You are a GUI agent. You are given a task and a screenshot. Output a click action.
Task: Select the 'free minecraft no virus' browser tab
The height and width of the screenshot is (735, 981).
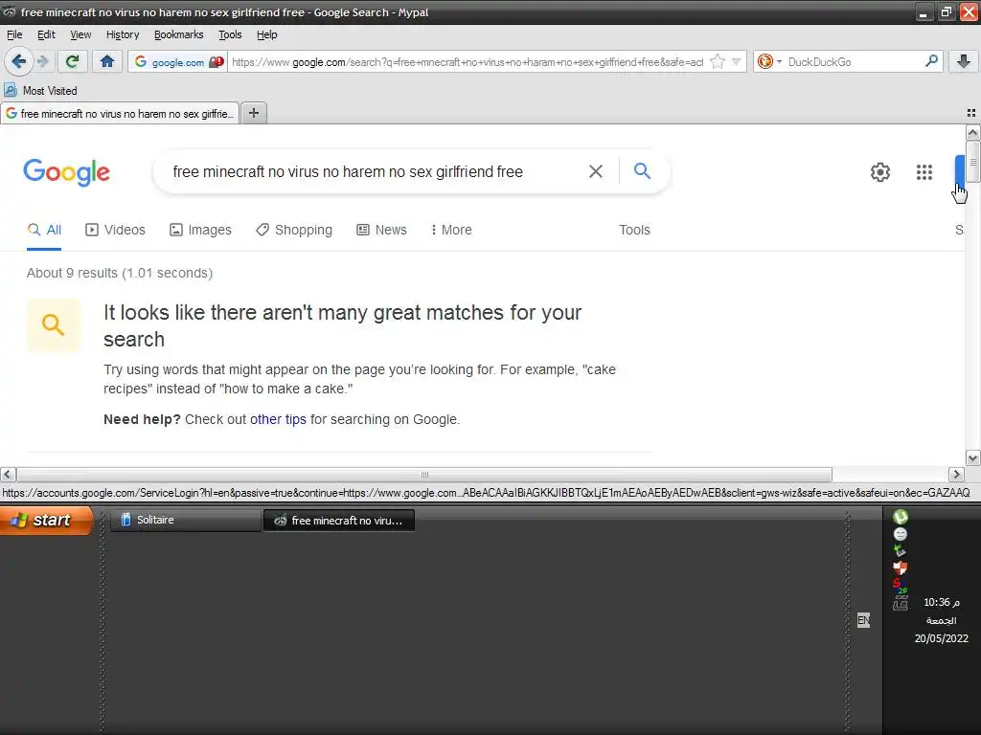point(120,113)
